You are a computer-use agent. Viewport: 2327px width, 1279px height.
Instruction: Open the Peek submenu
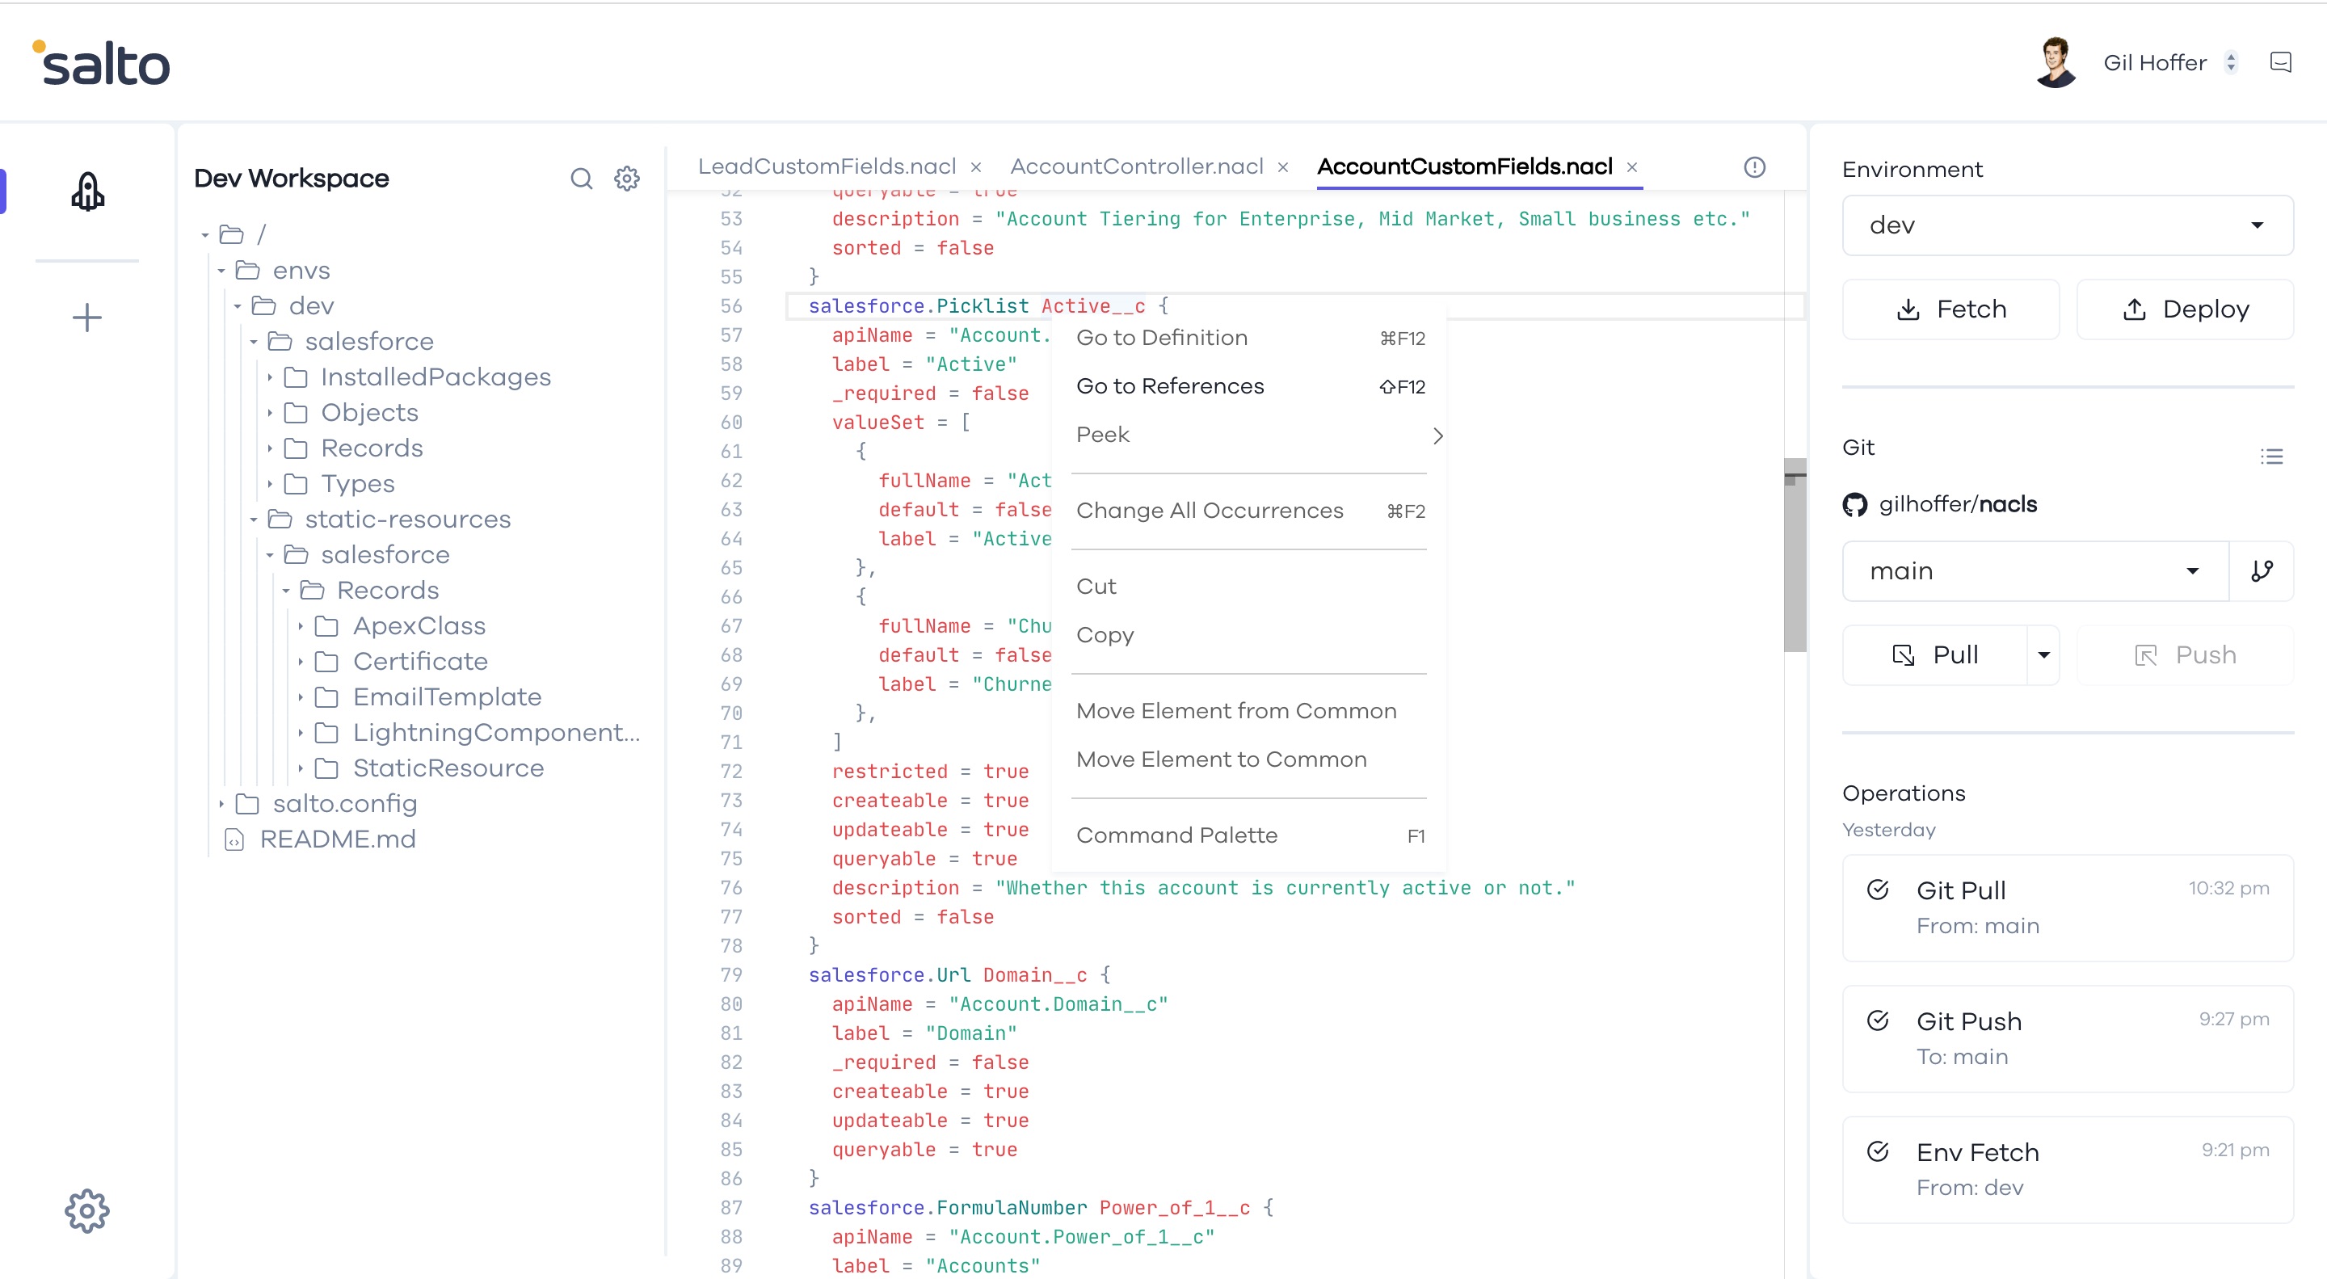click(x=1250, y=435)
